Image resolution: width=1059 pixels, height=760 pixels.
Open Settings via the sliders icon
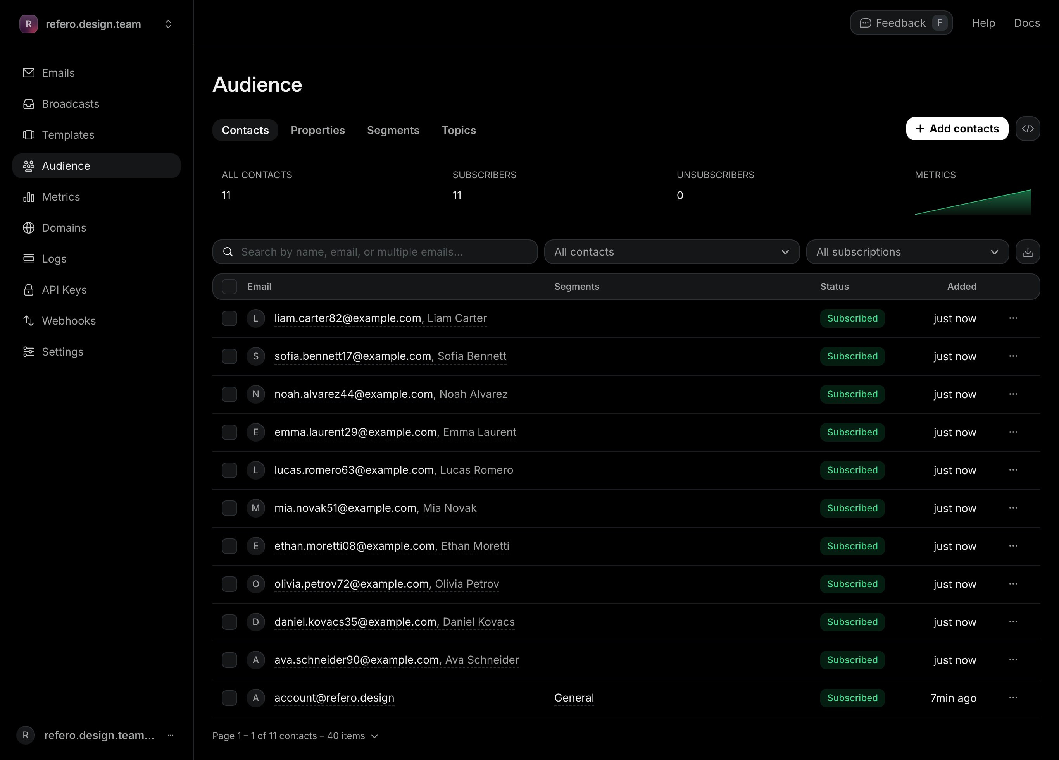tap(28, 352)
